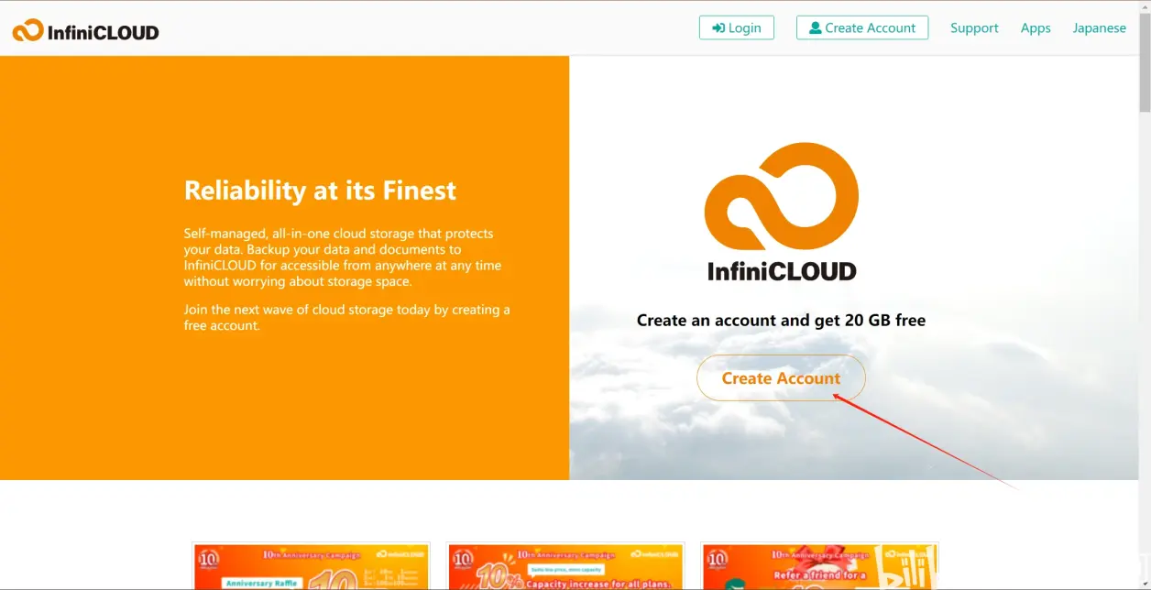Image resolution: width=1151 pixels, height=590 pixels.
Task: Click the large InfiniCLOUD infinity logo
Action: [x=781, y=212]
